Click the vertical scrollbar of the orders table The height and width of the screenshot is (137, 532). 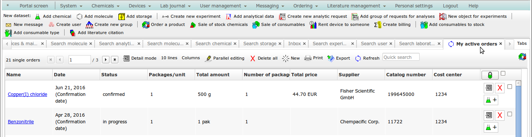[x=518, y=107]
